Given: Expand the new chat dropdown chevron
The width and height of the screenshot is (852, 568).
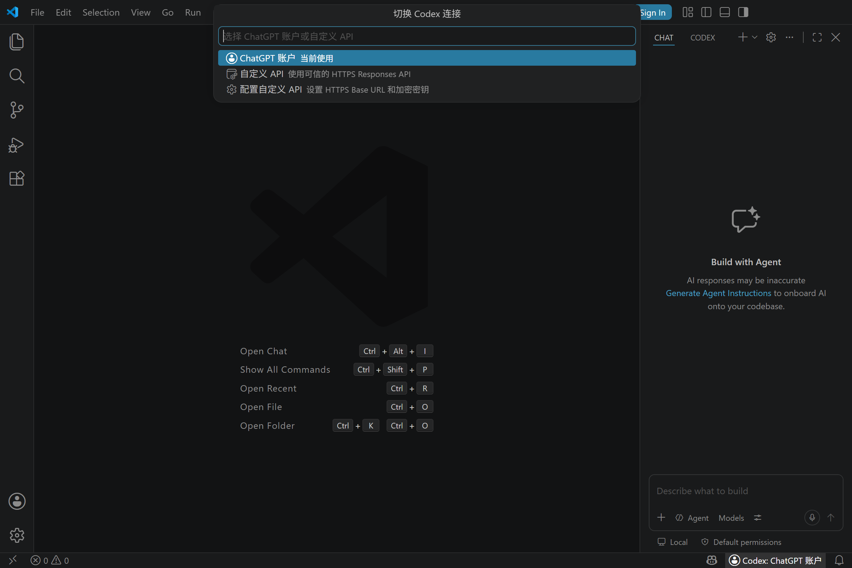Looking at the screenshot, I should click(x=755, y=37).
